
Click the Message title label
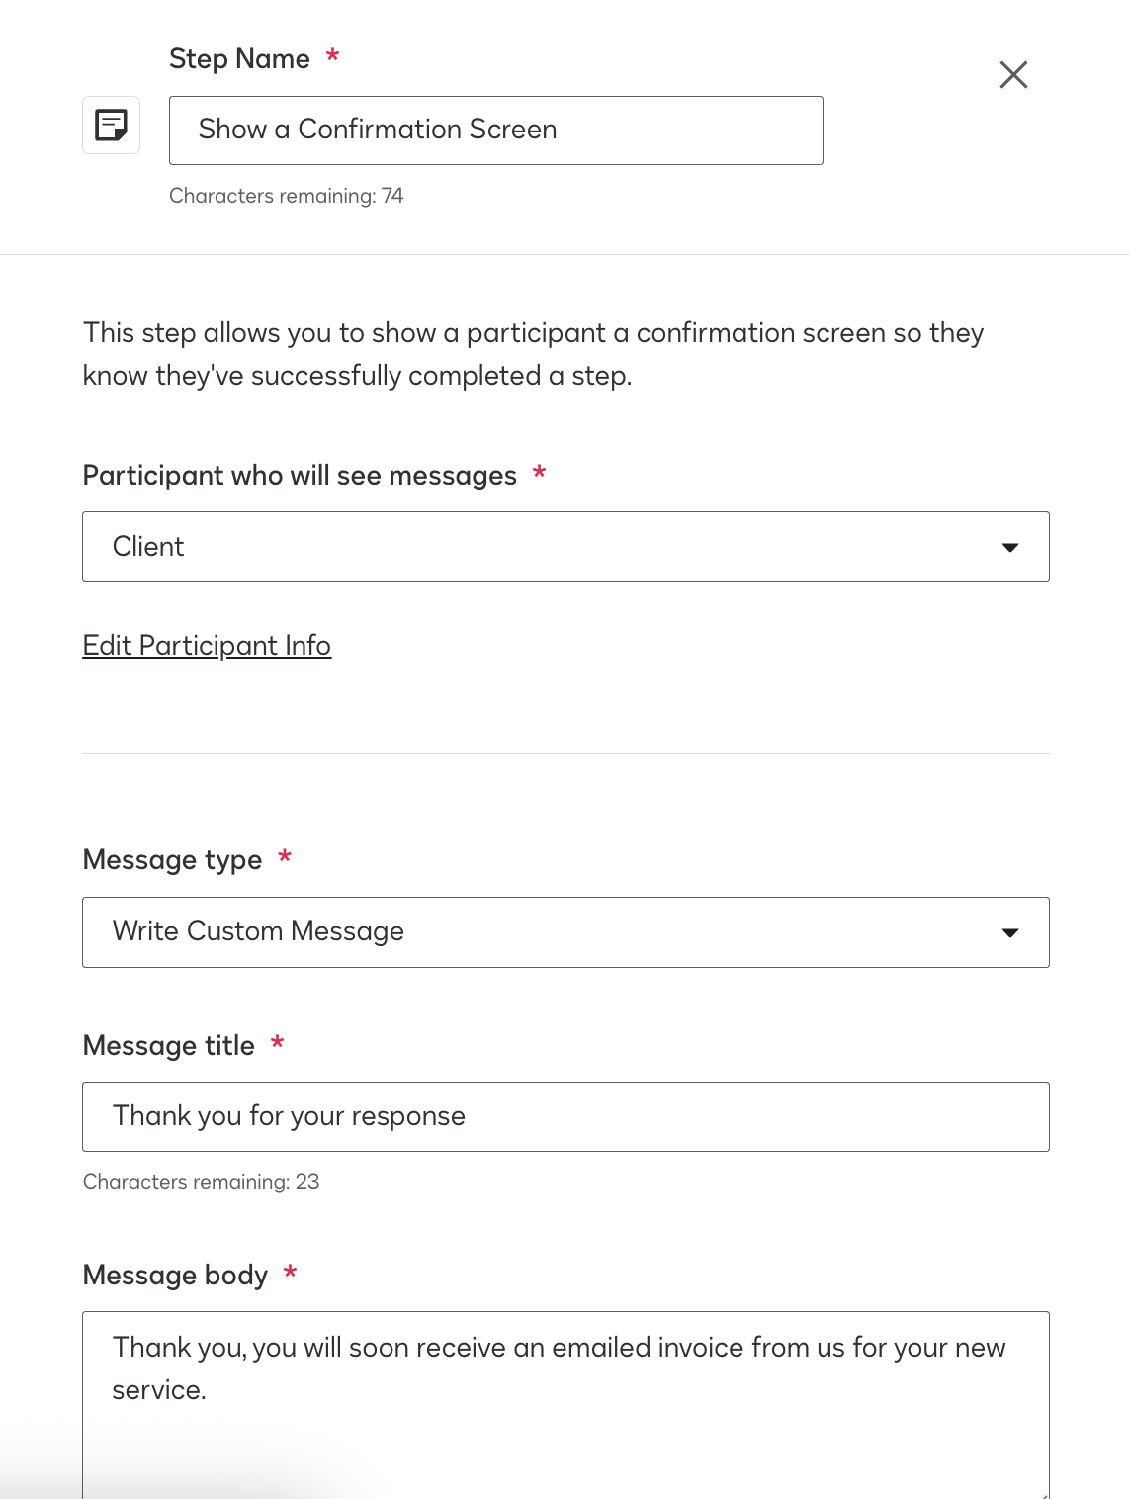169,1046
